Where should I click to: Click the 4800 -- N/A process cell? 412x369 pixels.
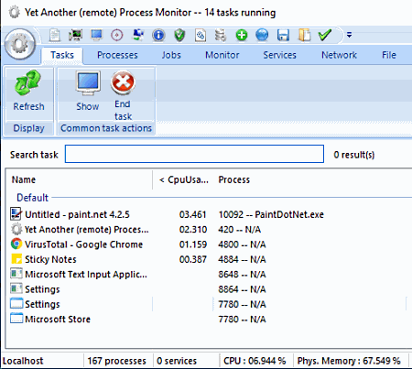[x=242, y=244]
